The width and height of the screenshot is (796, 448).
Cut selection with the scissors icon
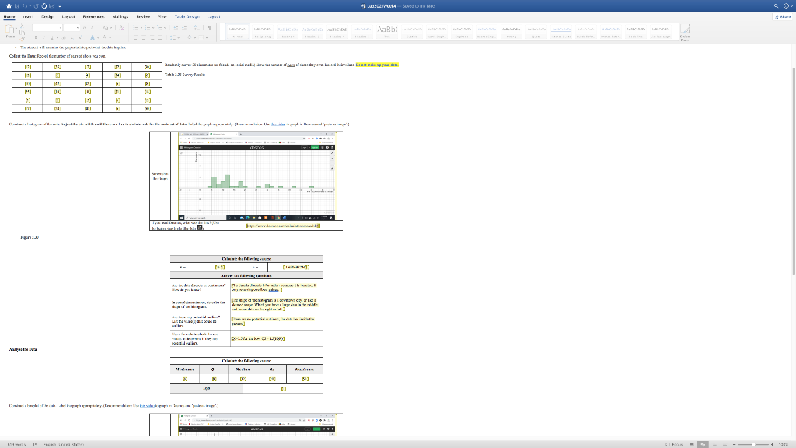coord(22,26)
